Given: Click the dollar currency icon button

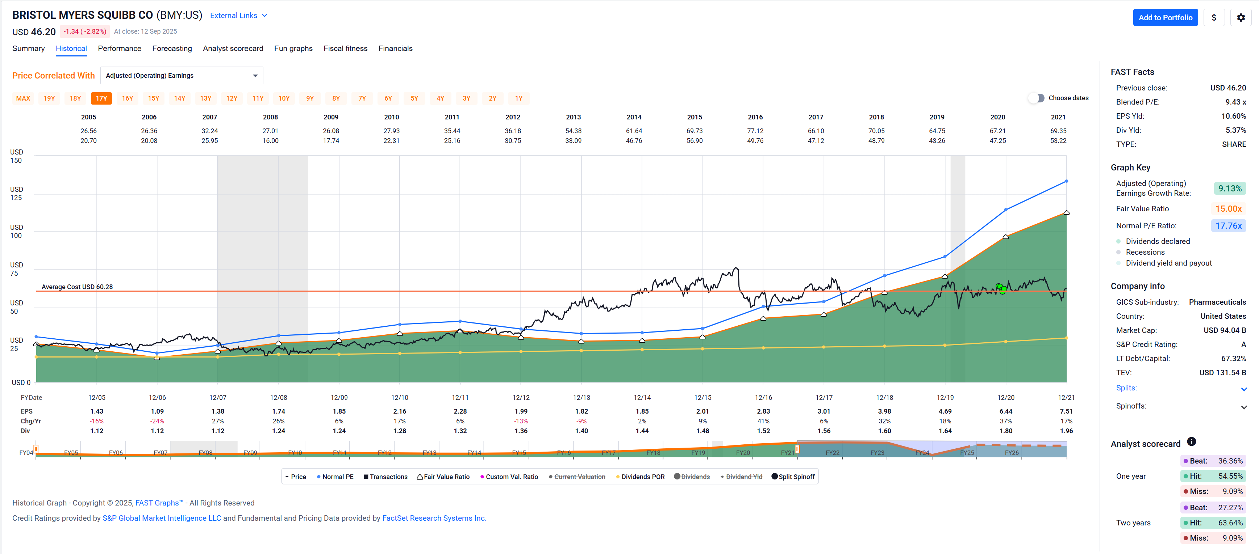Looking at the screenshot, I should (x=1214, y=18).
